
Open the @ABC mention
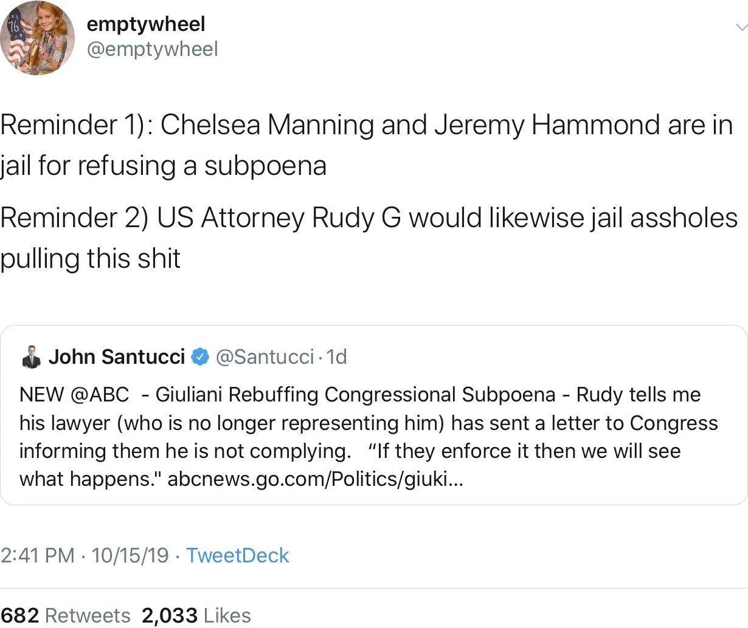point(100,395)
